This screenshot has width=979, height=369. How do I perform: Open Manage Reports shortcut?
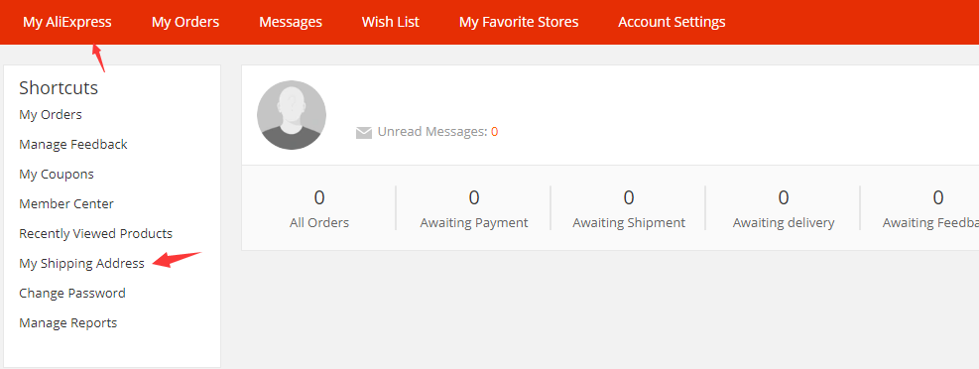(68, 322)
